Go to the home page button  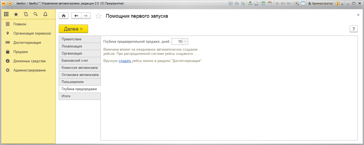tap(63, 16)
